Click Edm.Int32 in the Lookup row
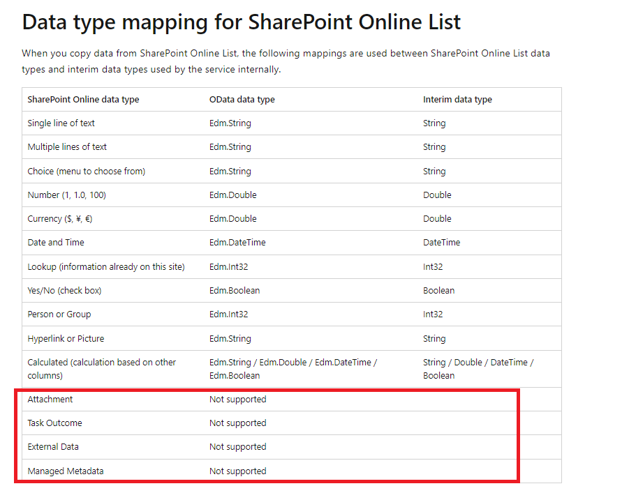Image resolution: width=629 pixels, height=493 pixels. click(x=229, y=266)
